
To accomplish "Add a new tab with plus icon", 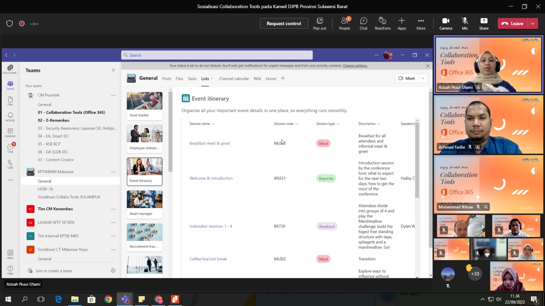I will point(283,78).
